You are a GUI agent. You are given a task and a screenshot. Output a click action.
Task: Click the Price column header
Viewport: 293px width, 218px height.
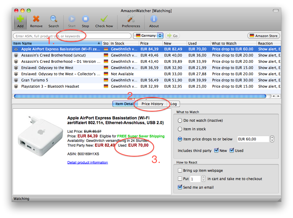tap(151, 43)
